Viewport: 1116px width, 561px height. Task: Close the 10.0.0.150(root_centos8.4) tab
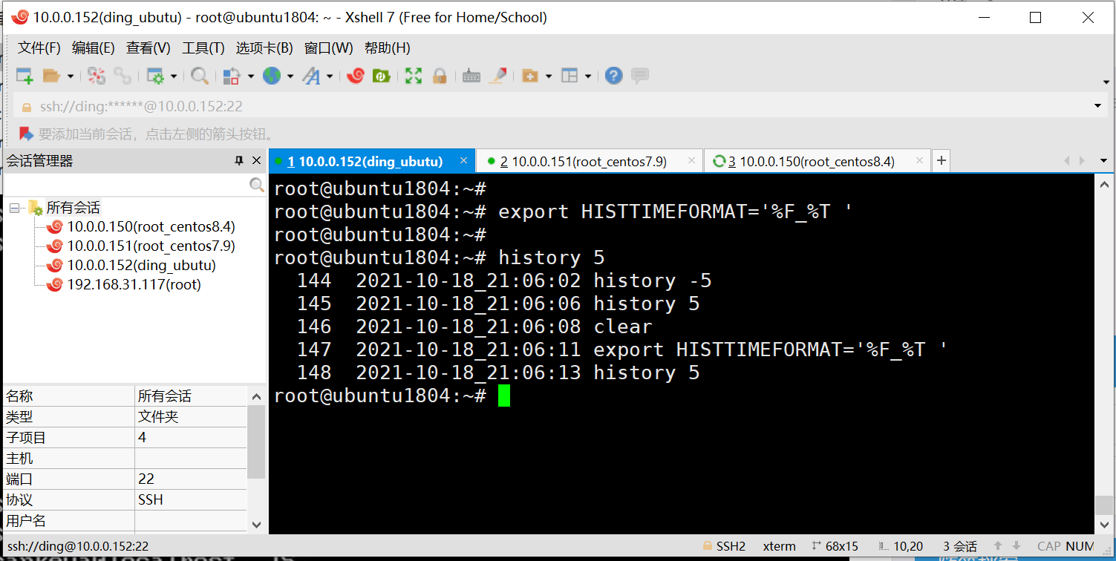coord(919,160)
